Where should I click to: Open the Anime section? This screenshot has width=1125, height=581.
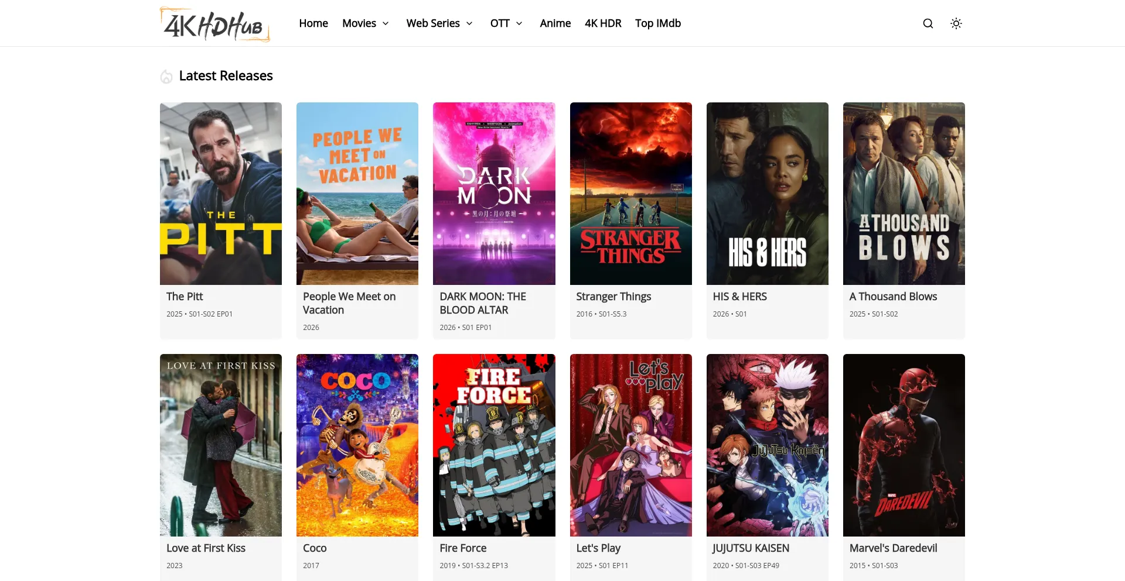pos(555,23)
